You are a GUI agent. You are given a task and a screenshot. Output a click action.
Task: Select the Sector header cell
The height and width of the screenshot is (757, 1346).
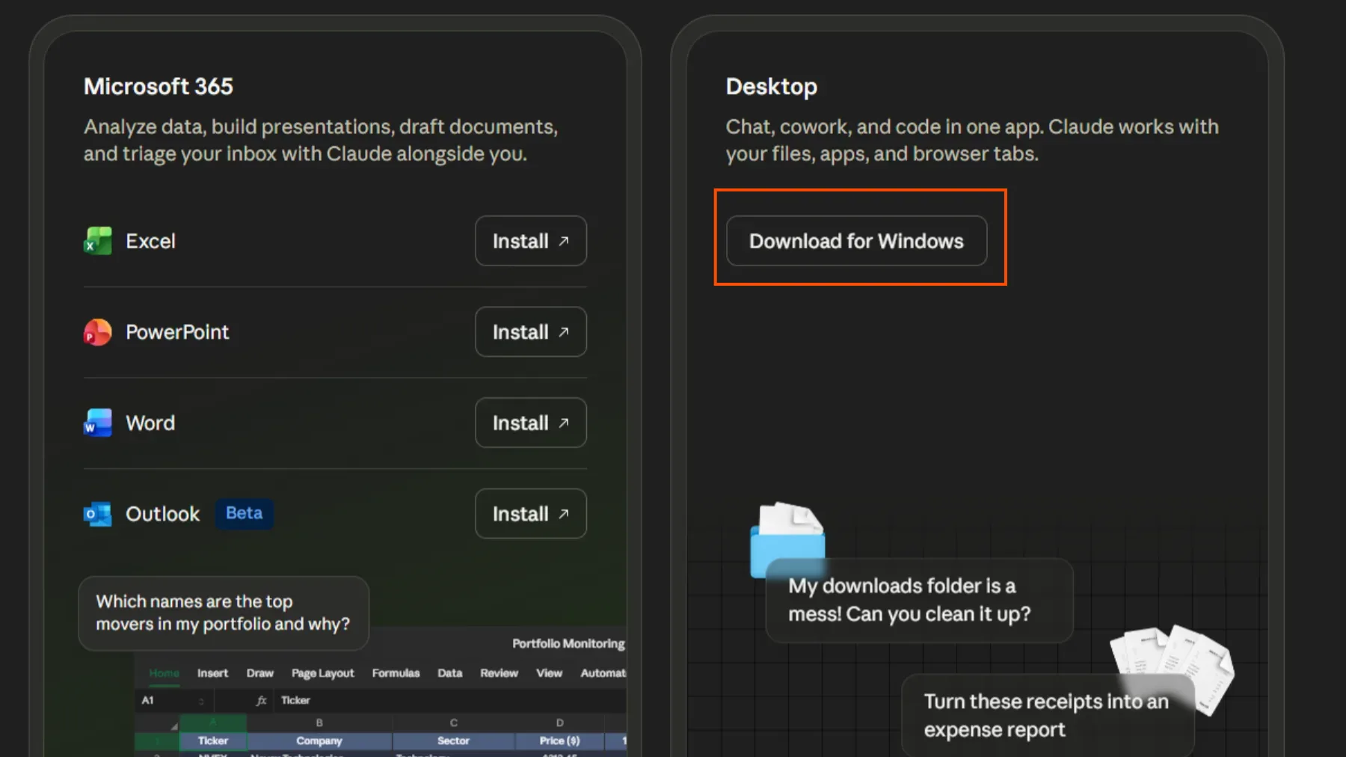pos(453,741)
